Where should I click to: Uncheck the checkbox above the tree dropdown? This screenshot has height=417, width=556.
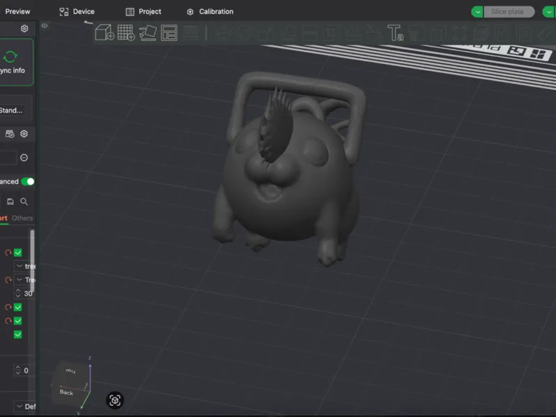pyautogui.click(x=18, y=252)
